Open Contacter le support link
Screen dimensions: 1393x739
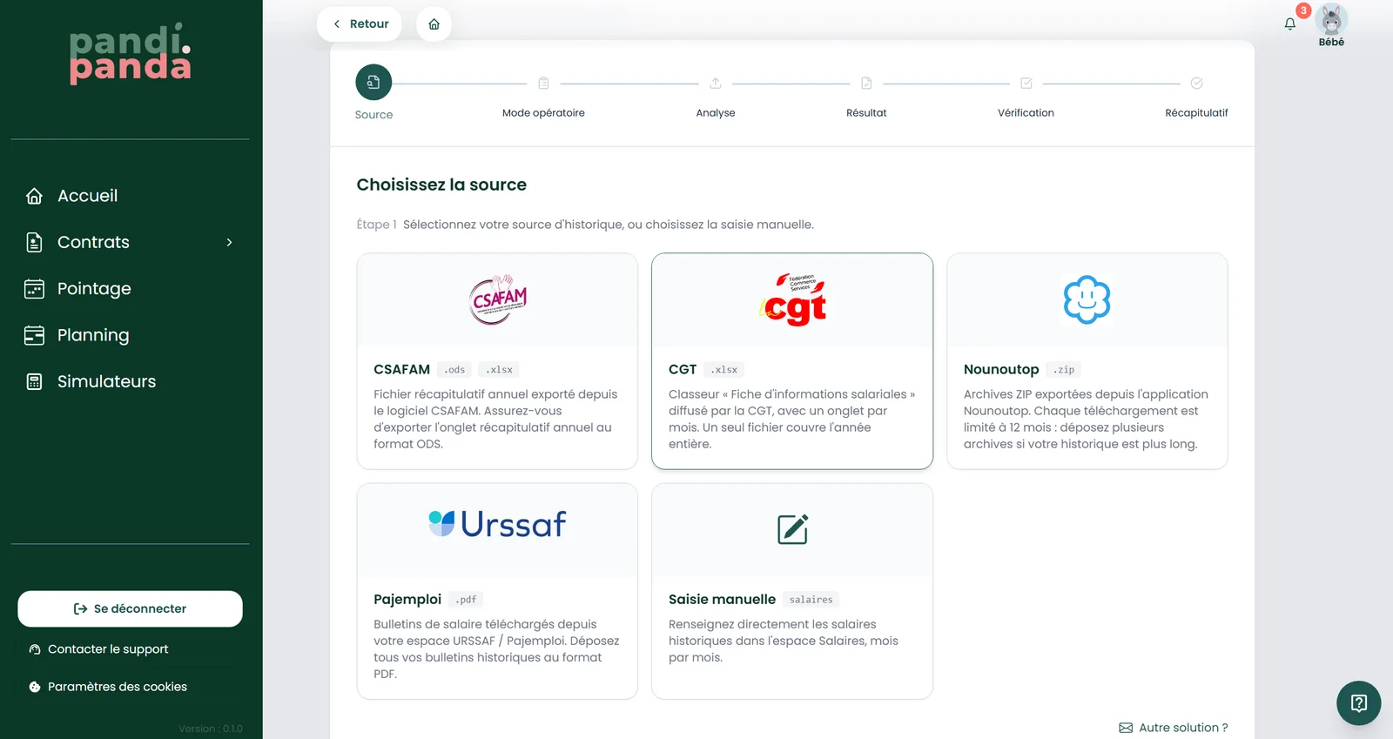(x=98, y=649)
